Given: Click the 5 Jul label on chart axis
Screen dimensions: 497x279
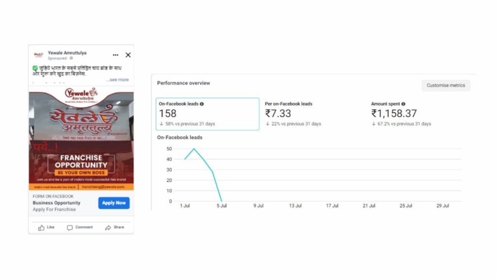Looking at the screenshot, I should point(221,206).
